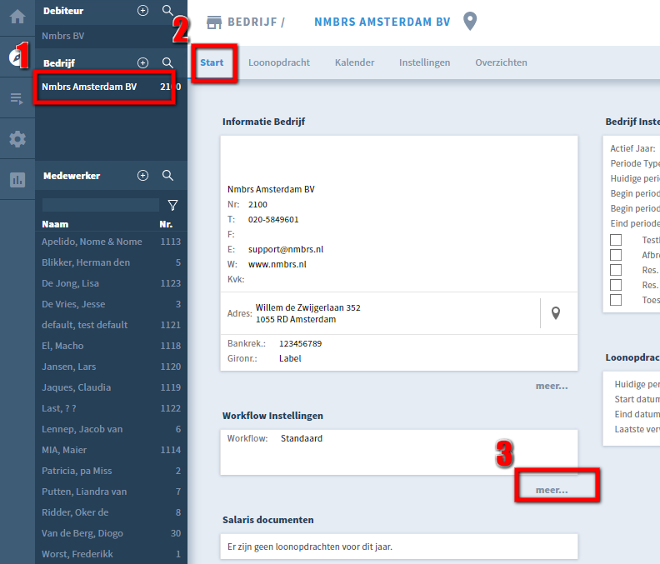The width and height of the screenshot is (660, 564).
Task: Click the shop icon before BEDRIJF breadcrumb
Action: click(x=214, y=22)
